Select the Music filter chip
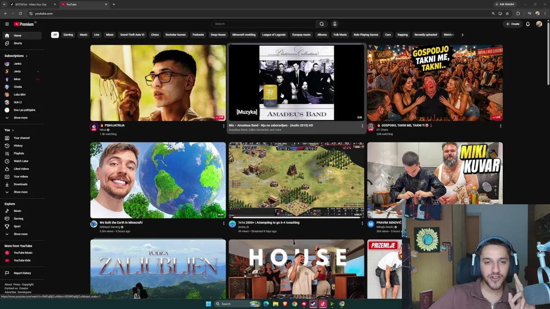 (x=84, y=35)
